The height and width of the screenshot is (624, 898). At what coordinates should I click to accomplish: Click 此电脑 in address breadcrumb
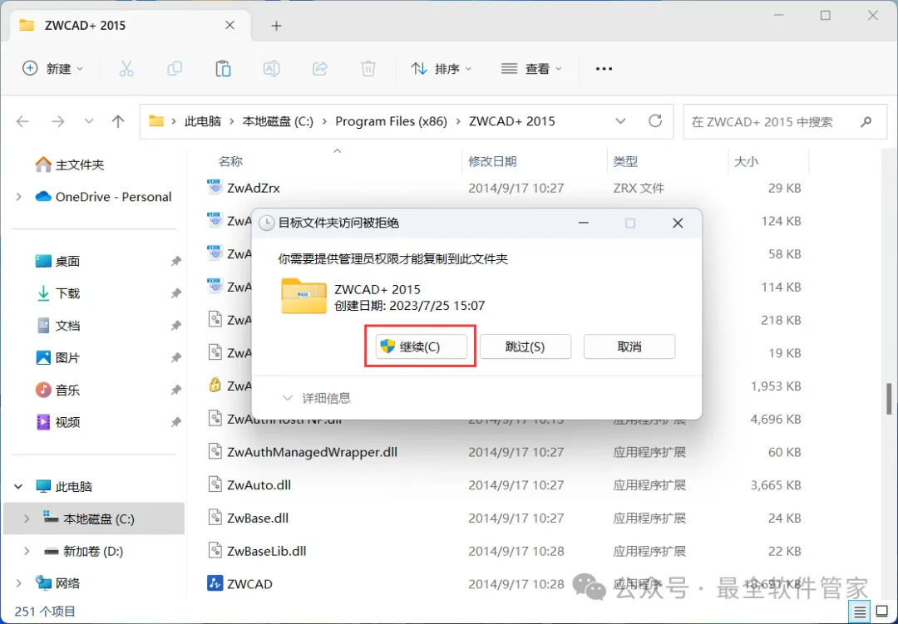point(203,121)
